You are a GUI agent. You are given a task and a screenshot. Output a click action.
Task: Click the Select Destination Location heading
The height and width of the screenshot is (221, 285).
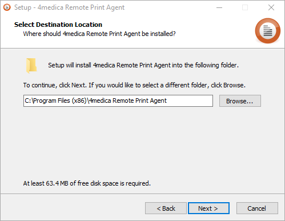(x=58, y=25)
